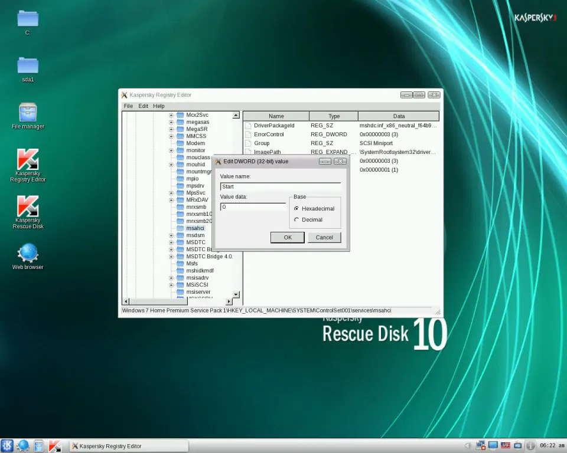Viewport: 567px width, 453px height.
Task: Click the mshidkmdf key folder icon
Action: [181, 271]
